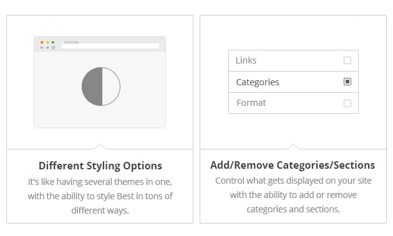Select the Categories row label
The width and height of the screenshot is (393, 236).
(x=258, y=82)
